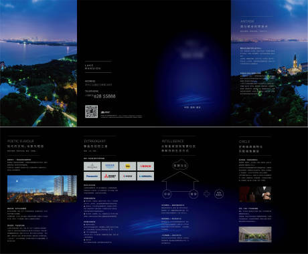Open the indoor swimming pool photo
308x254 pixels.
click(x=255, y=235)
